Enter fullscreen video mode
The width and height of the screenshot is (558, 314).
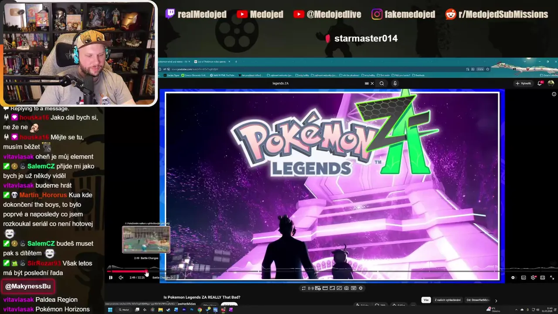click(552, 277)
